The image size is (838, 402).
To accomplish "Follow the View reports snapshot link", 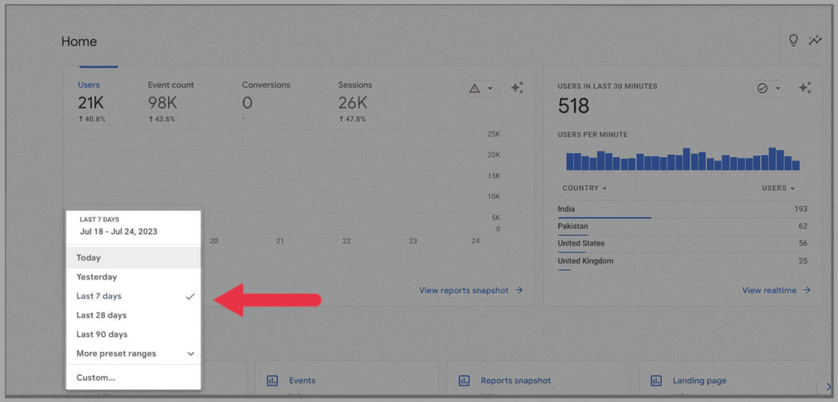I will (464, 290).
